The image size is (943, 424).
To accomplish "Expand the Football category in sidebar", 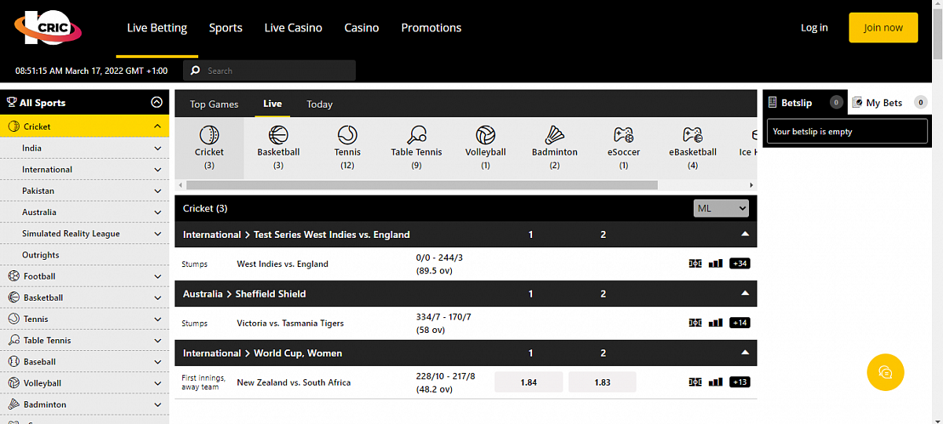I will tap(157, 276).
